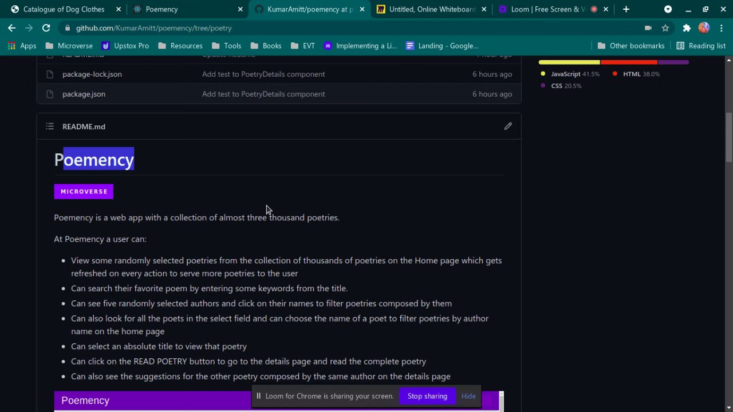Screen dimensions: 733x412
Task: Click the HTML 38.0% language entry
Action: pyautogui.click(x=636, y=74)
